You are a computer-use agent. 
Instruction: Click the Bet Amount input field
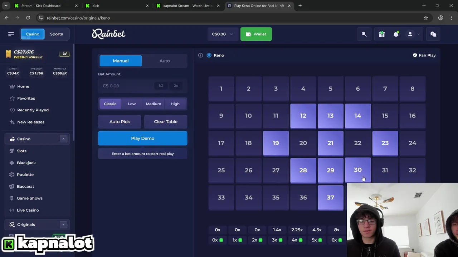tap(142, 86)
